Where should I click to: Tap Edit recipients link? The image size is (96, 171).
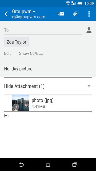coord(7,53)
